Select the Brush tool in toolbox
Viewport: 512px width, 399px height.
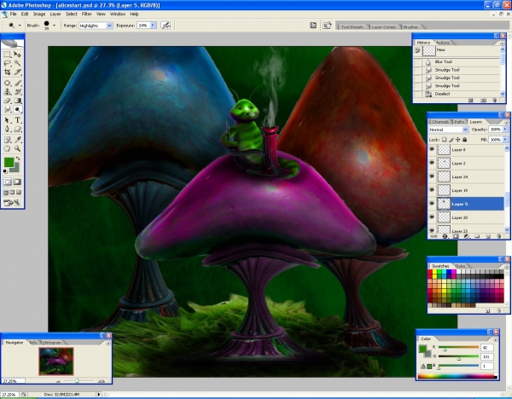coord(18,84)
